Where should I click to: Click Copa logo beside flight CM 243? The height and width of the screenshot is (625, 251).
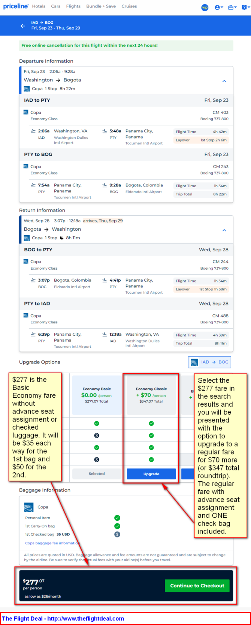(x=26, y=166)
